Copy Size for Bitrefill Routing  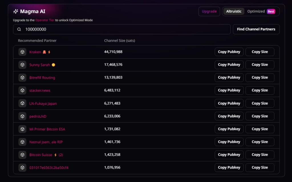pos(260,78)
